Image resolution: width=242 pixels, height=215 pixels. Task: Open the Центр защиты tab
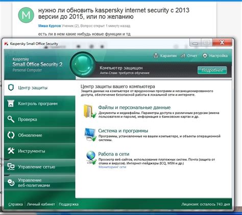pos(39,88)
